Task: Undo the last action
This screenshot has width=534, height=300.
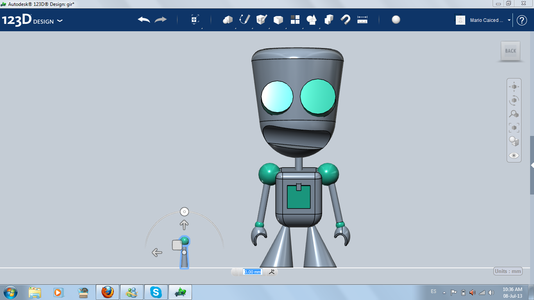Action: pyautogui.click(x=144, y=20)
